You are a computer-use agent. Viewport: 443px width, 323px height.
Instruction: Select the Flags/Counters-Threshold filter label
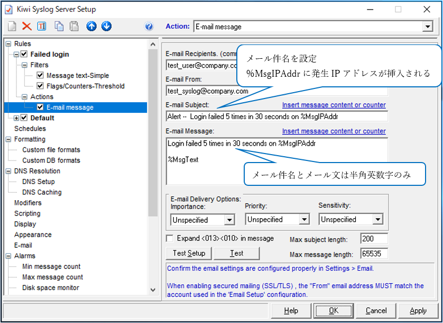(85, 86)
